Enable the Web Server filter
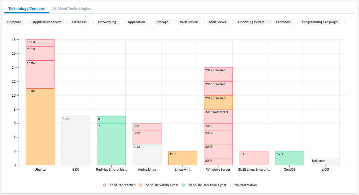This screenshot has height=195, width=359. pyautogui.click(x=202, y=22)
